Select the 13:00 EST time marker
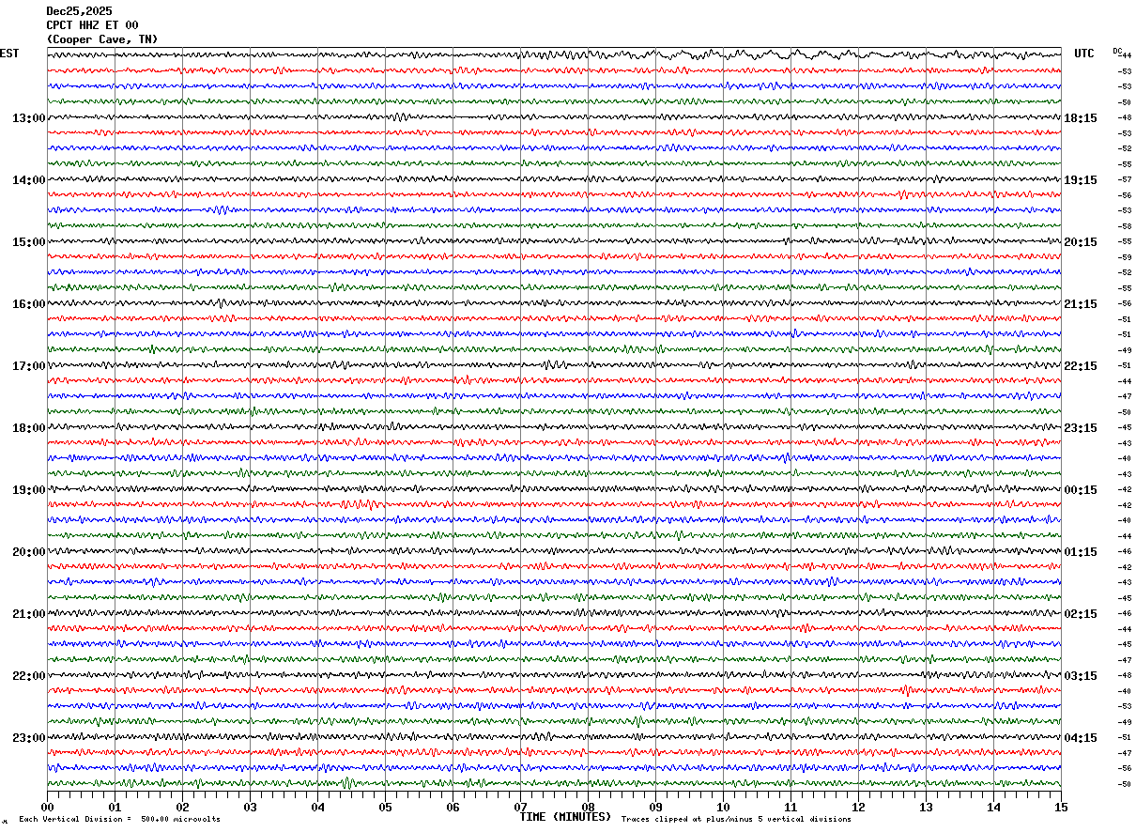 tap(29, 118)
